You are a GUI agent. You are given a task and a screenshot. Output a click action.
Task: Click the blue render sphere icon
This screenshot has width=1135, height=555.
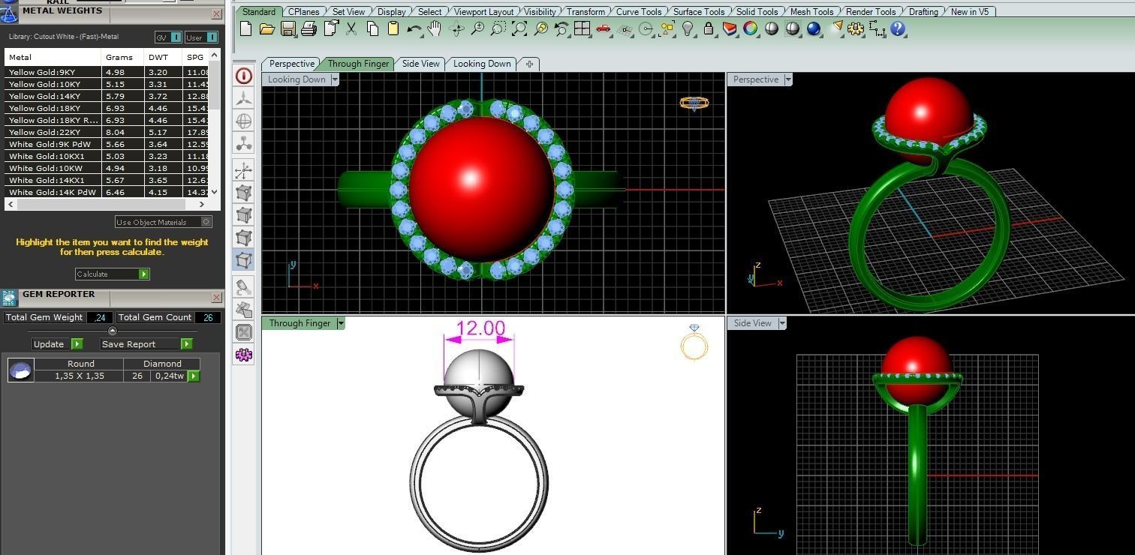814,29
